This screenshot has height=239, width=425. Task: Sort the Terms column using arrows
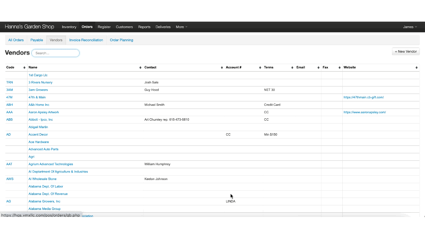(292, 68)
